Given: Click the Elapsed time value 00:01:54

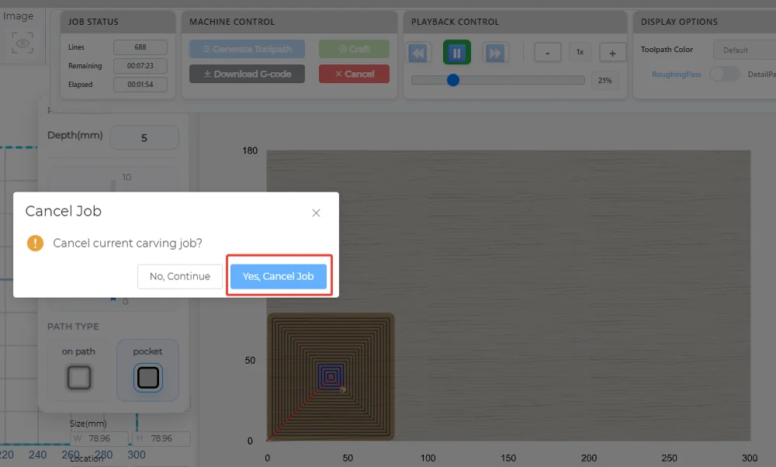Looking at the screenshot, I should [140, 85].
